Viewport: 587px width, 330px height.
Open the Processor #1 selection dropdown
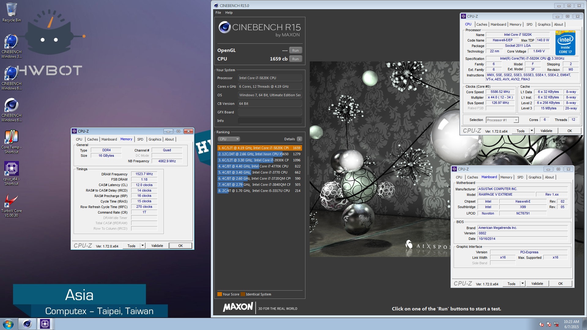point(502,120)
